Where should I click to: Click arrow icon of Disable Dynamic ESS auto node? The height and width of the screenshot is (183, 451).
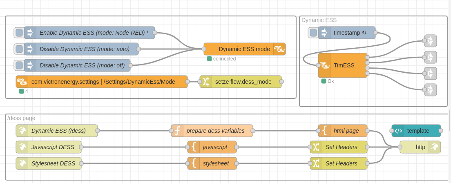30,49
